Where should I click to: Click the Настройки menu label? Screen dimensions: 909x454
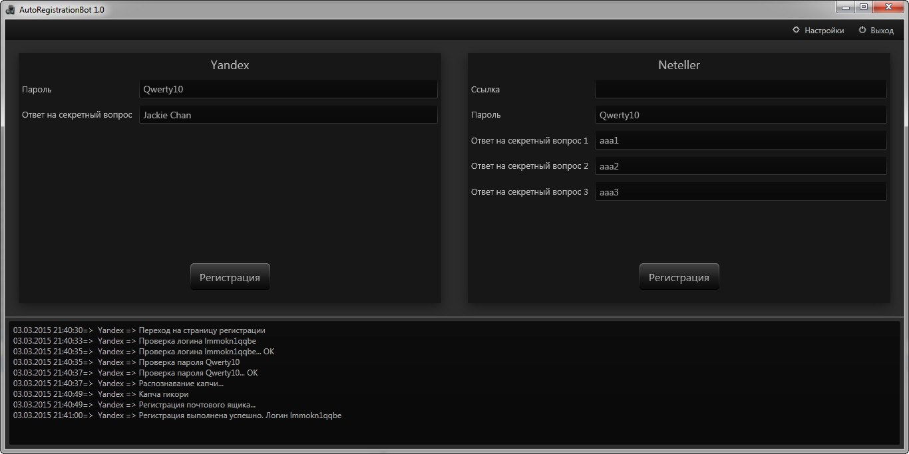824,31
